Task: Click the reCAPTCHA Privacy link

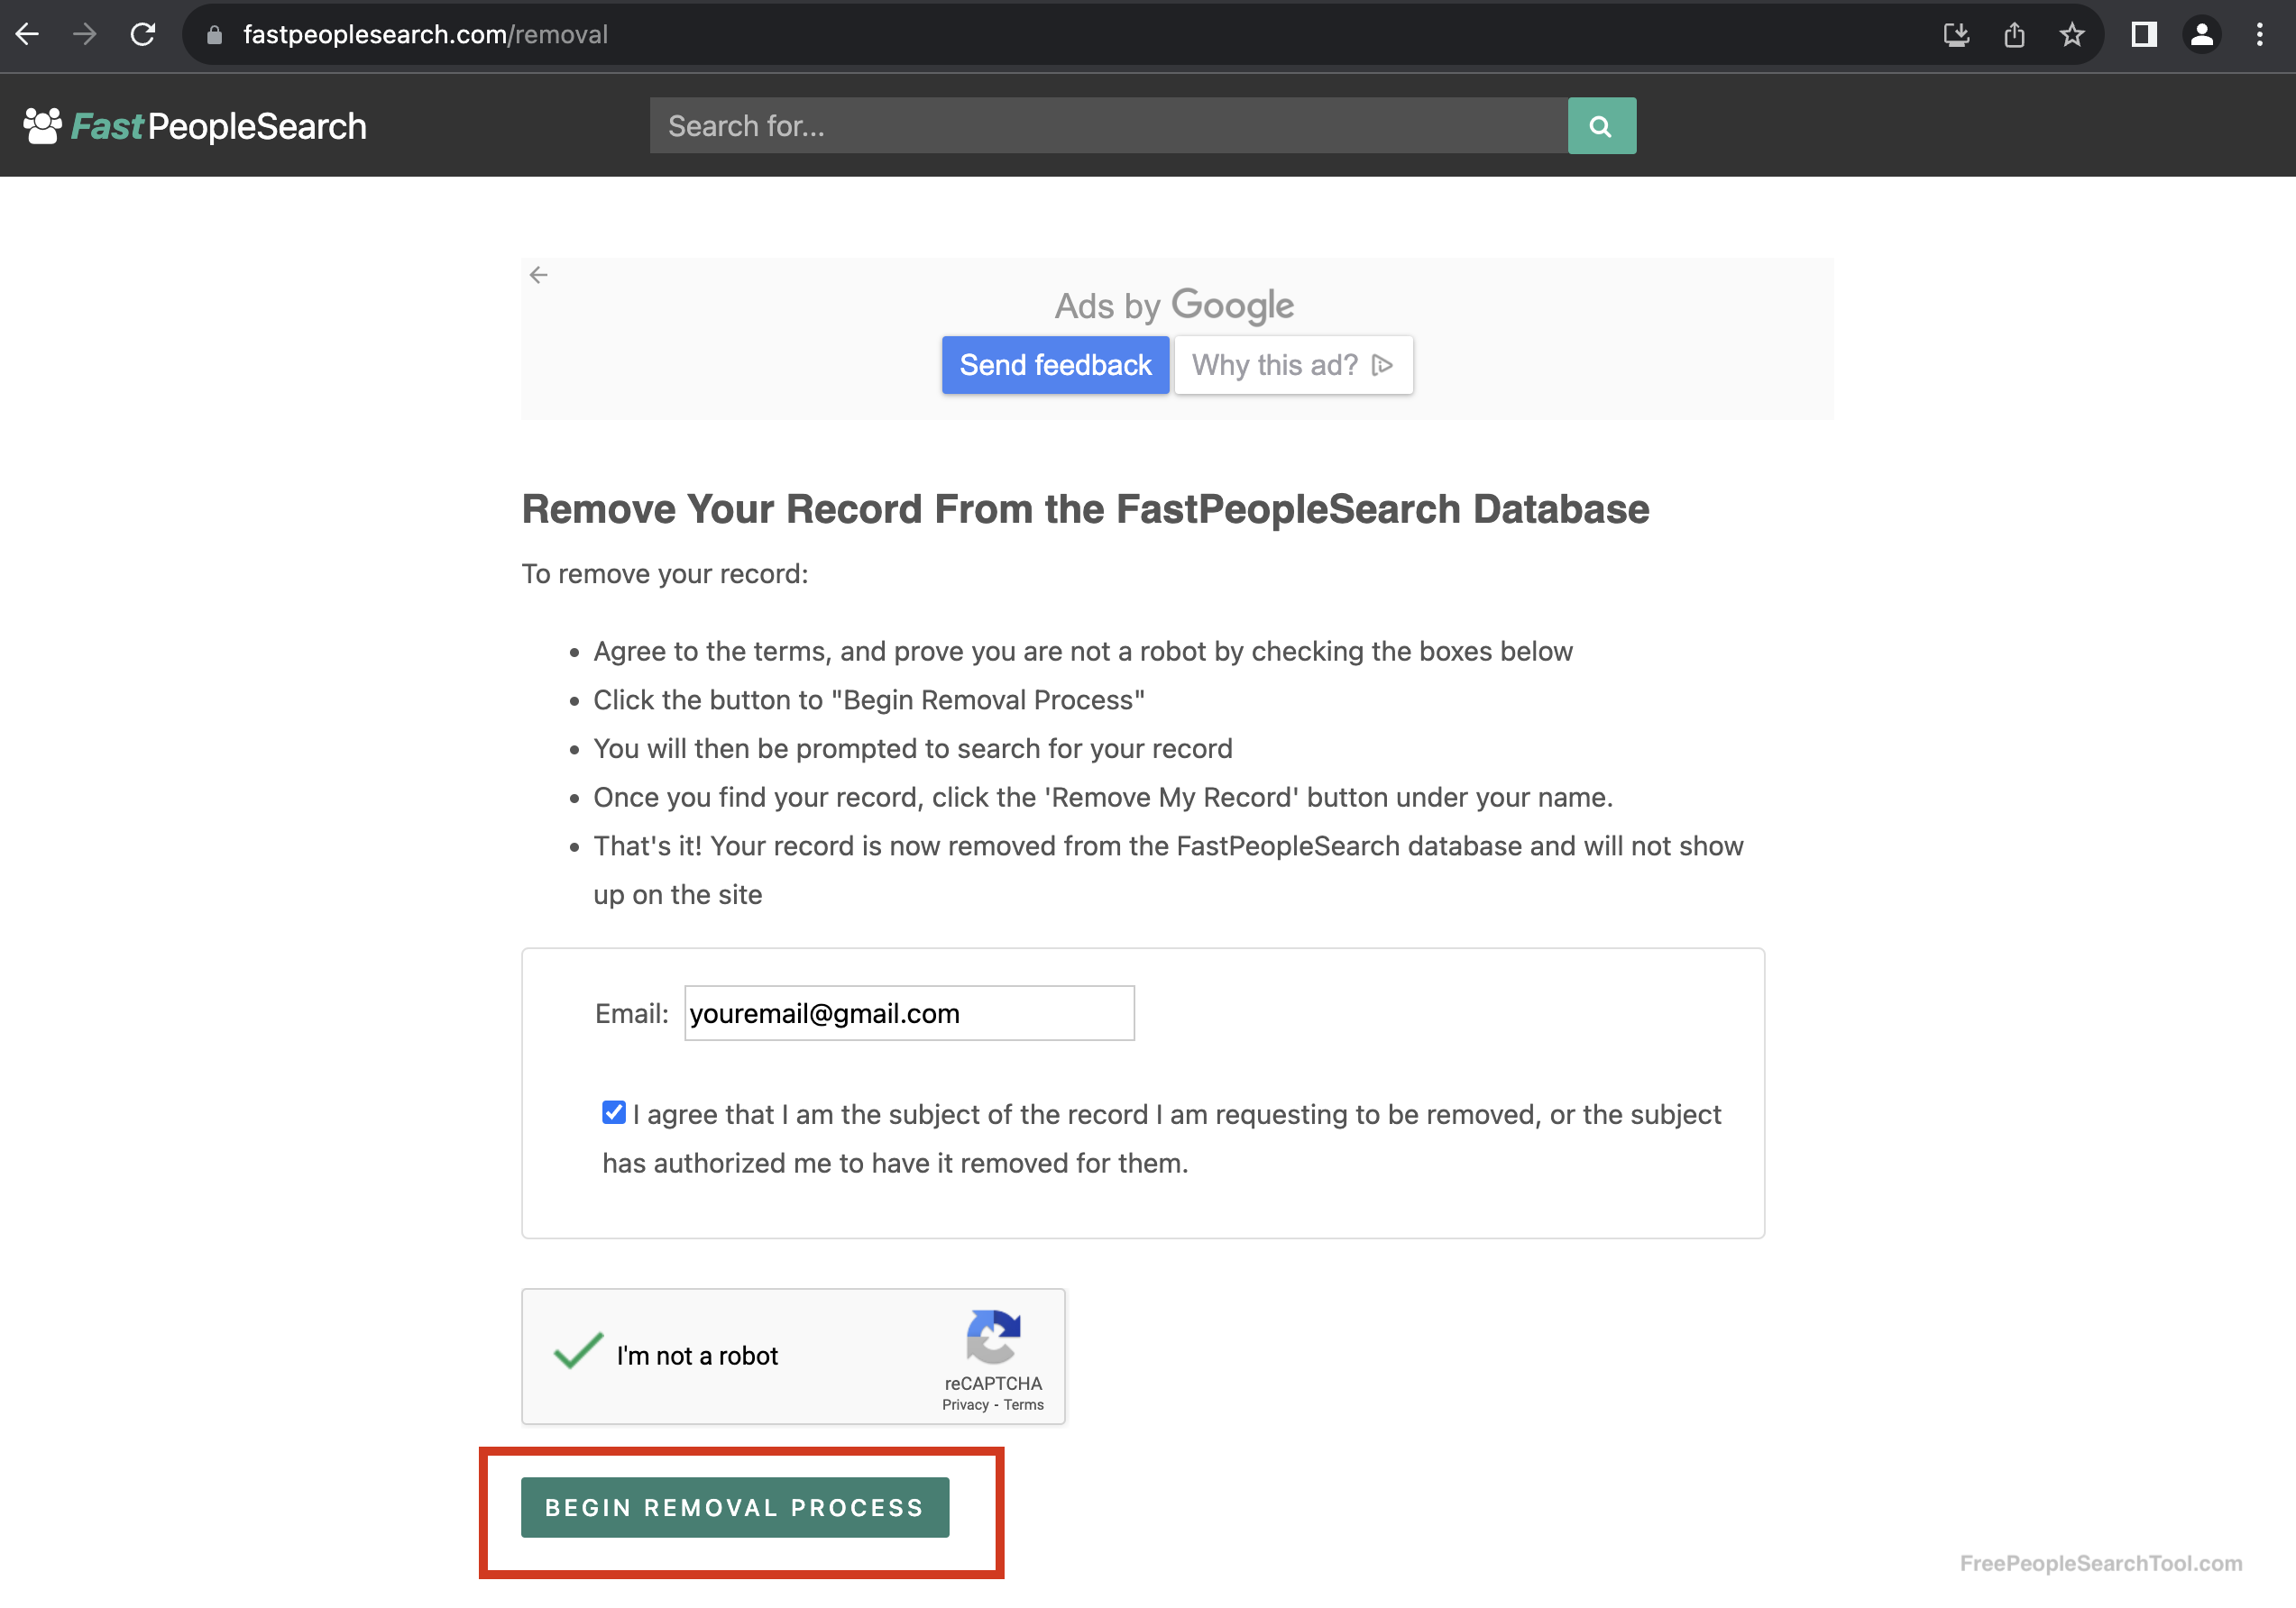Action: click(x=966, y=1404)
